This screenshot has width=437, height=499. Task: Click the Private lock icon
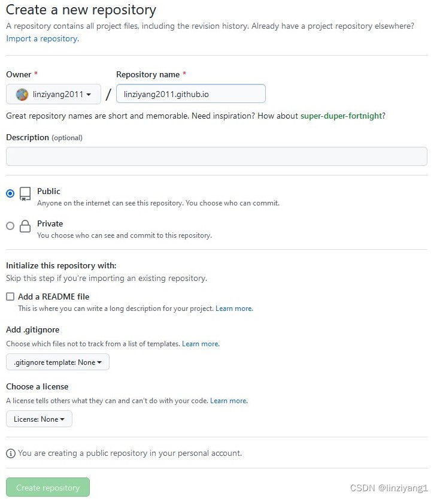(x=25, y=226)
